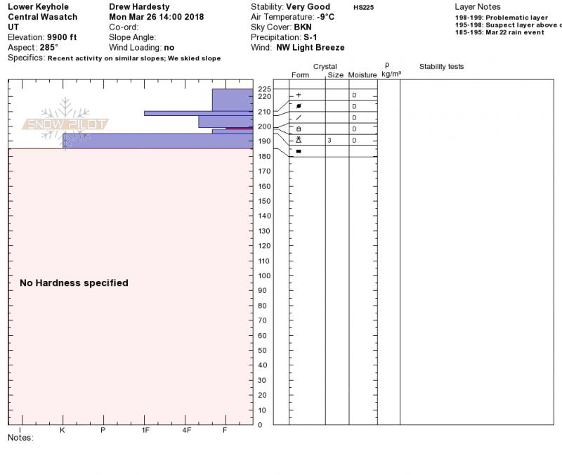Screen dimensions: 562x475
Task: Click the triangle-with-star graupel crystal symbol
Action: (x=299, y=140)
